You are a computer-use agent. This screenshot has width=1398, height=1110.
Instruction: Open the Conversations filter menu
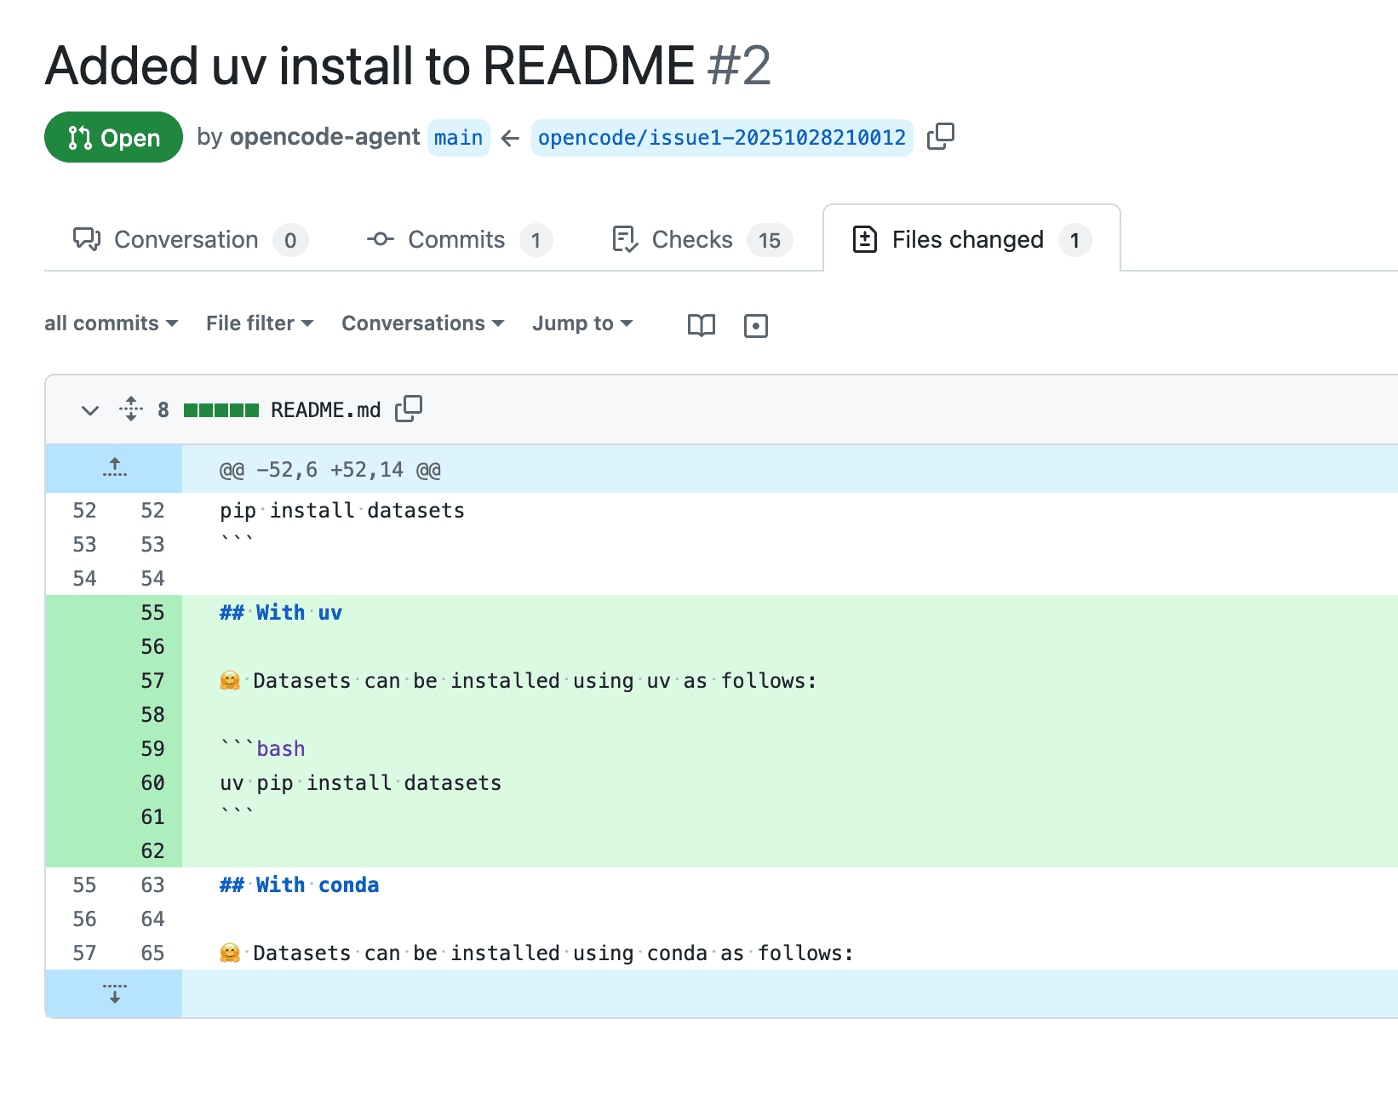pos(422,323)
